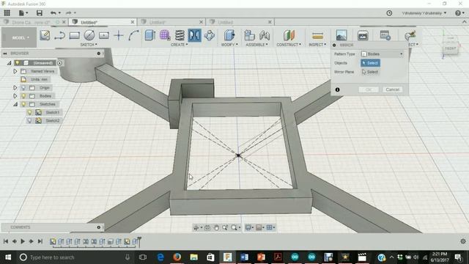Open the Insert Decal image icon

(341, 35)
